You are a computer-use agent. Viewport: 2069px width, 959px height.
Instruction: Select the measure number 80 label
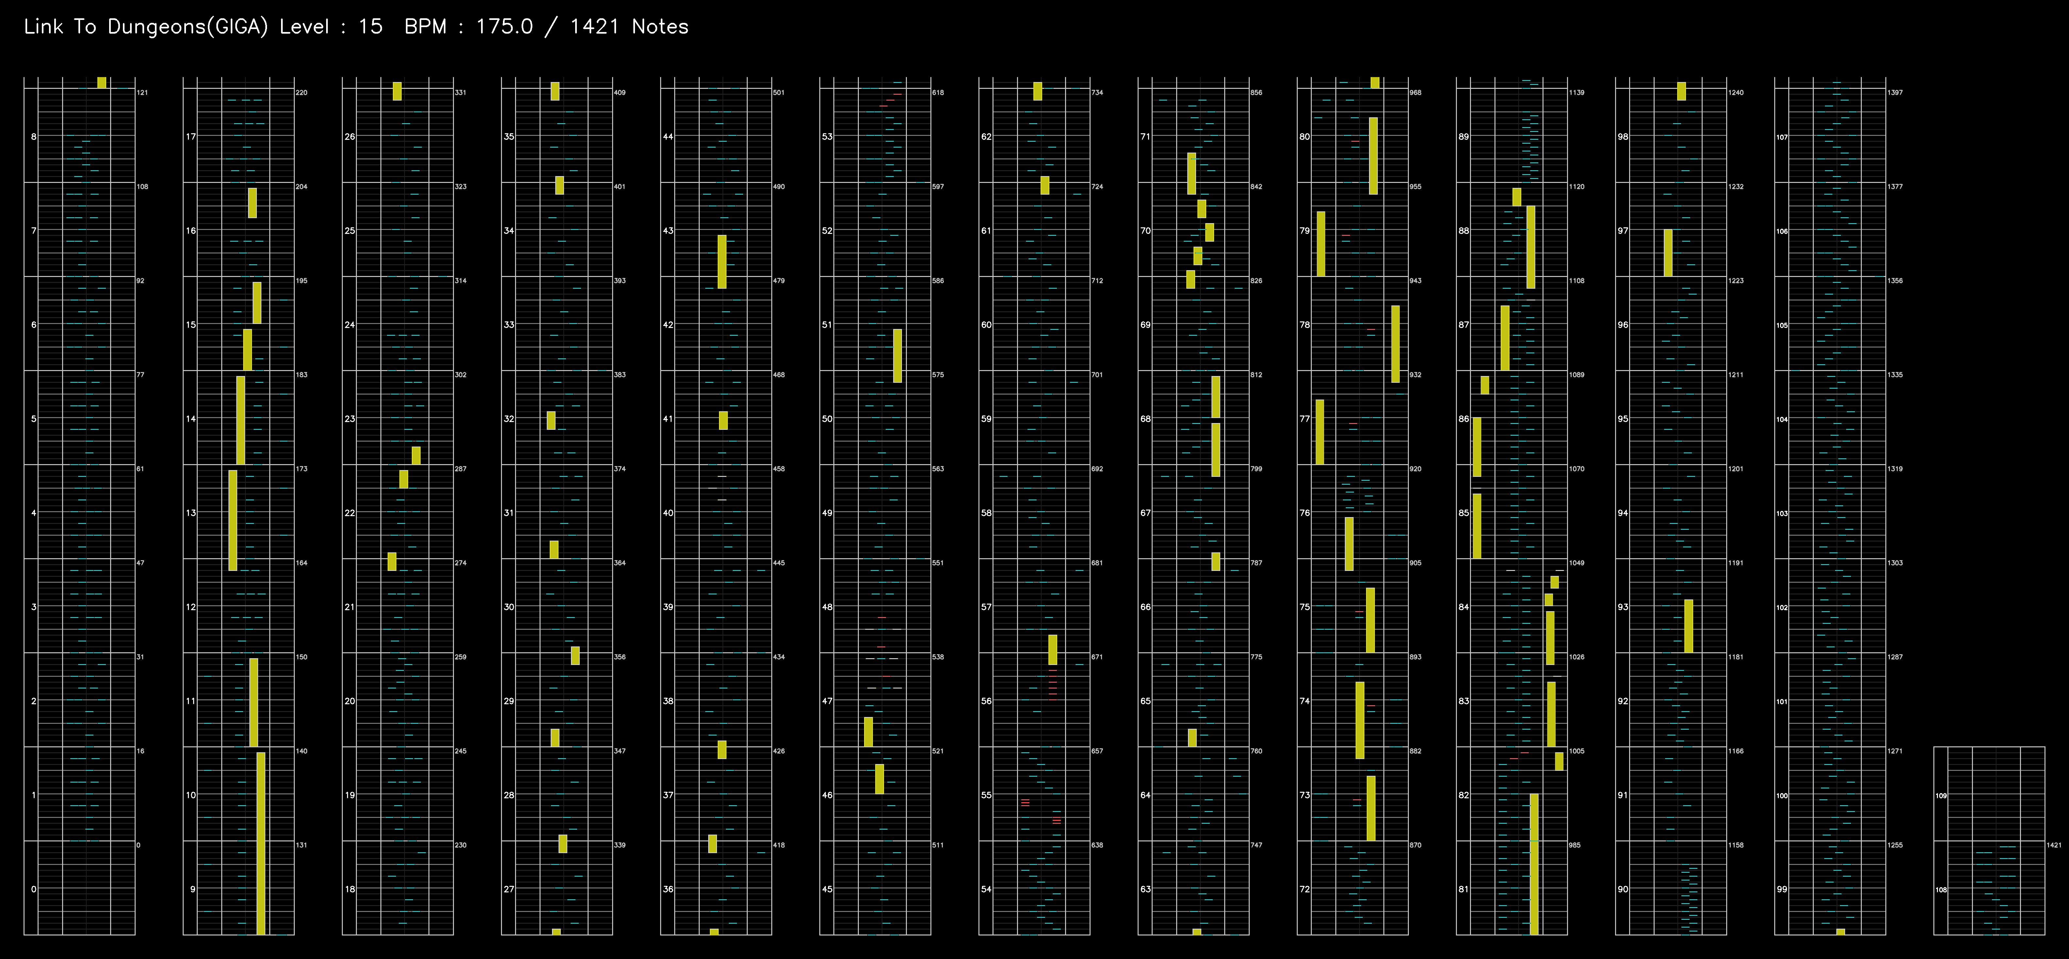[x=1304, y=137]
